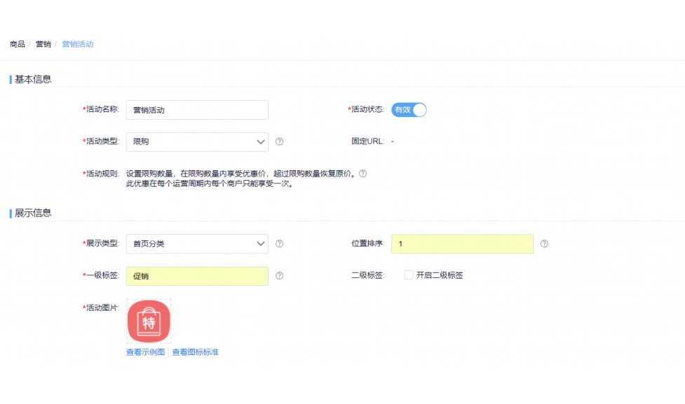Click the help icon beside 位置排序 field
685x404 pixels.
[544, 244]
